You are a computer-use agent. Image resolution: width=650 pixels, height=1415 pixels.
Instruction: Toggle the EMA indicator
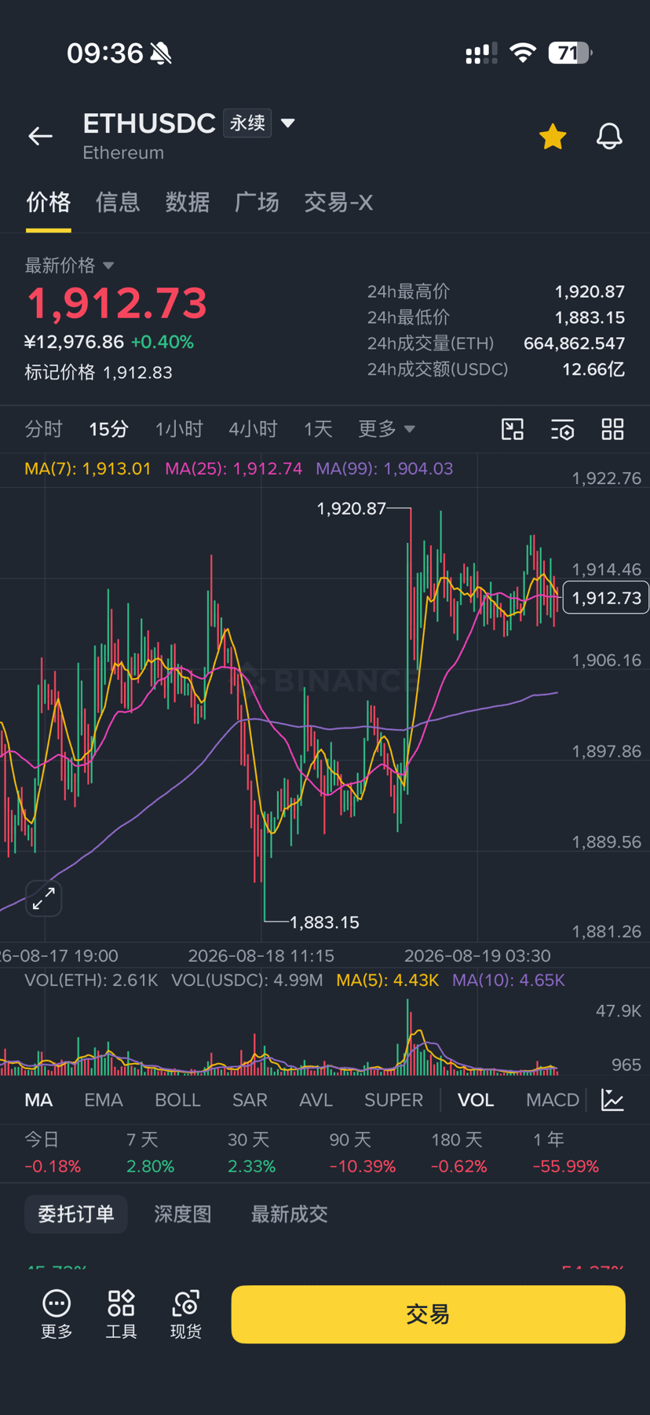pos(104,1100)
